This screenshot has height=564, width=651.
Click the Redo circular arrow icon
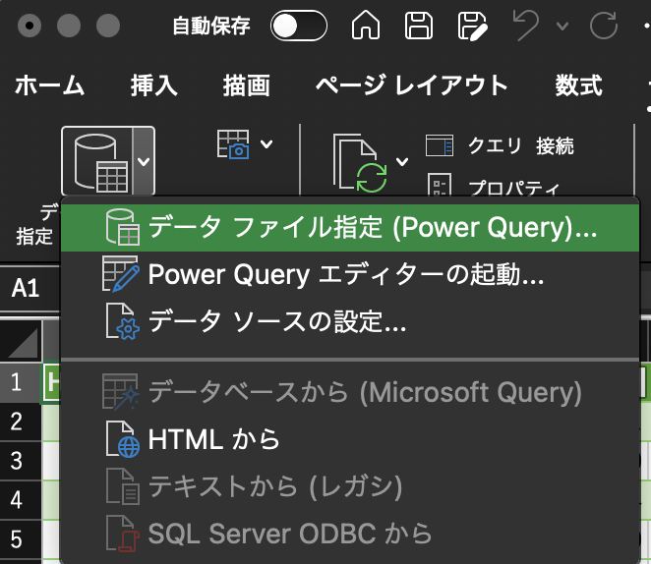[x=604, y=26]
